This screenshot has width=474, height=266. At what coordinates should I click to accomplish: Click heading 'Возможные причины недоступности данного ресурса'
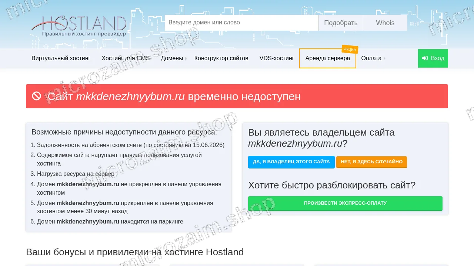(124, 132)
